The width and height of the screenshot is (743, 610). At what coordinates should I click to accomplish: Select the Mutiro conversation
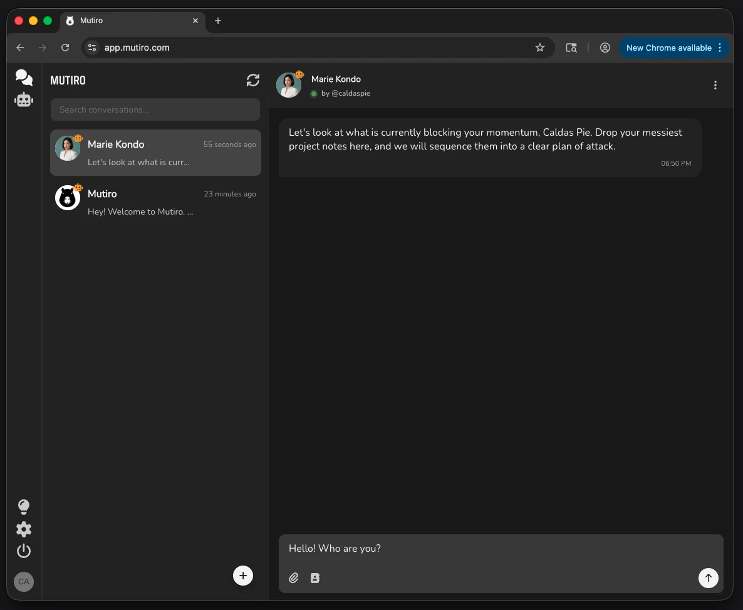[x=155, y=202]
